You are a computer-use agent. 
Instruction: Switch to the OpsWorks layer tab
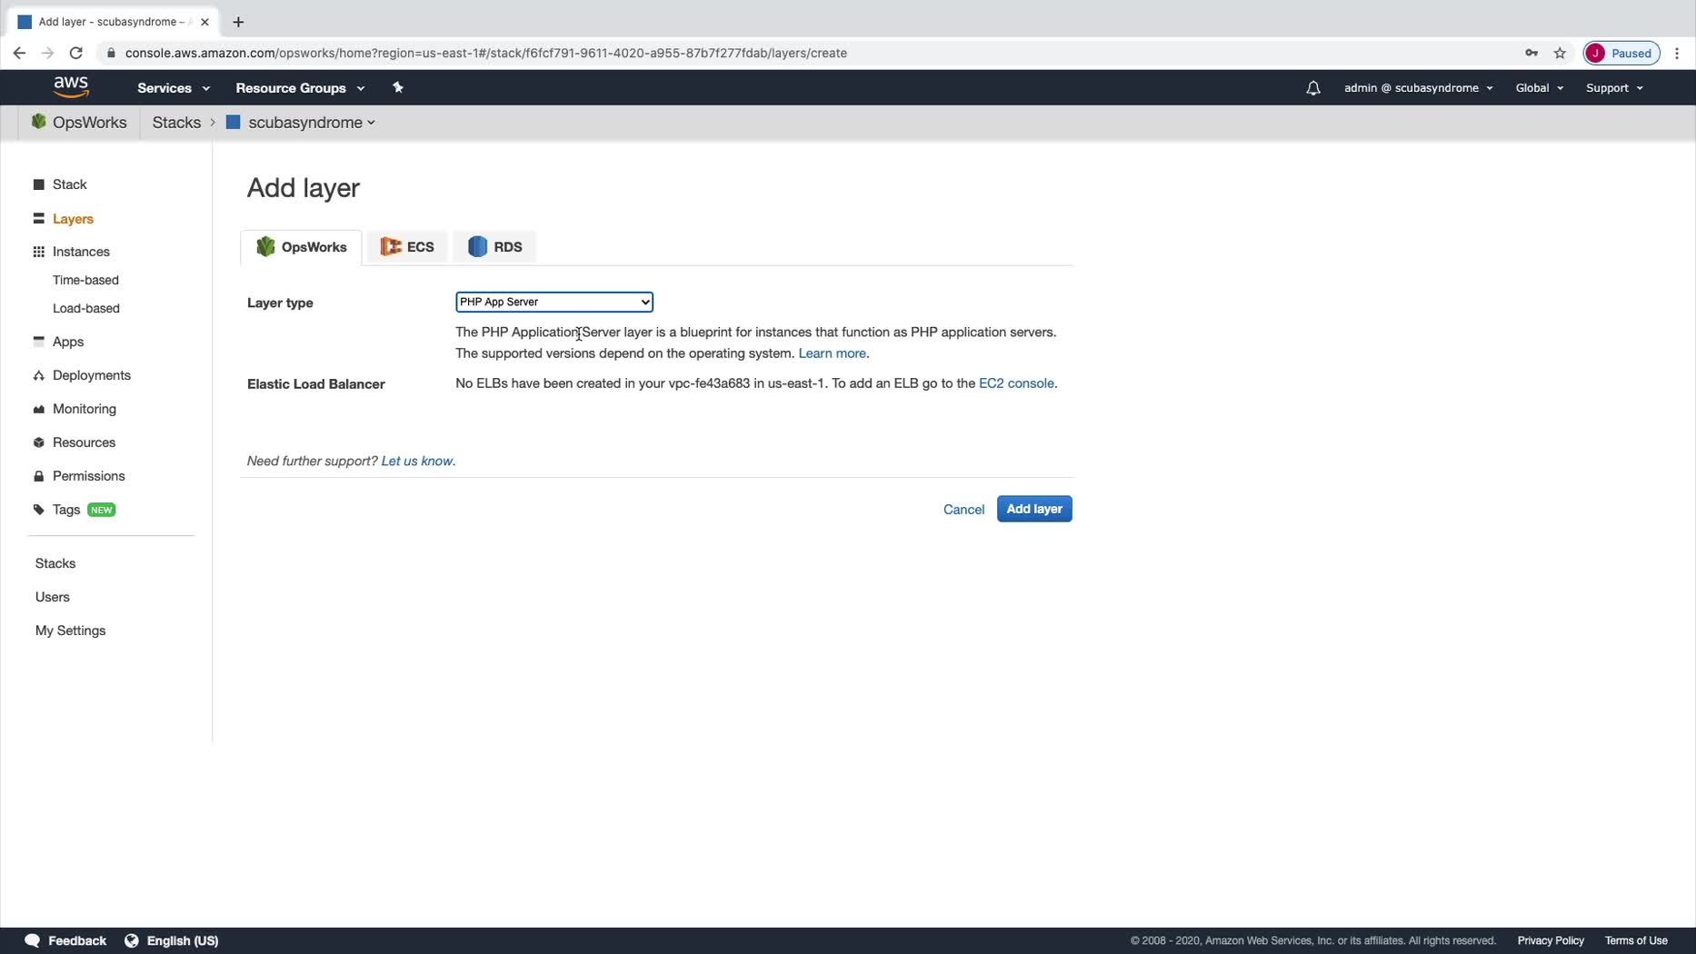click(302, 247)
